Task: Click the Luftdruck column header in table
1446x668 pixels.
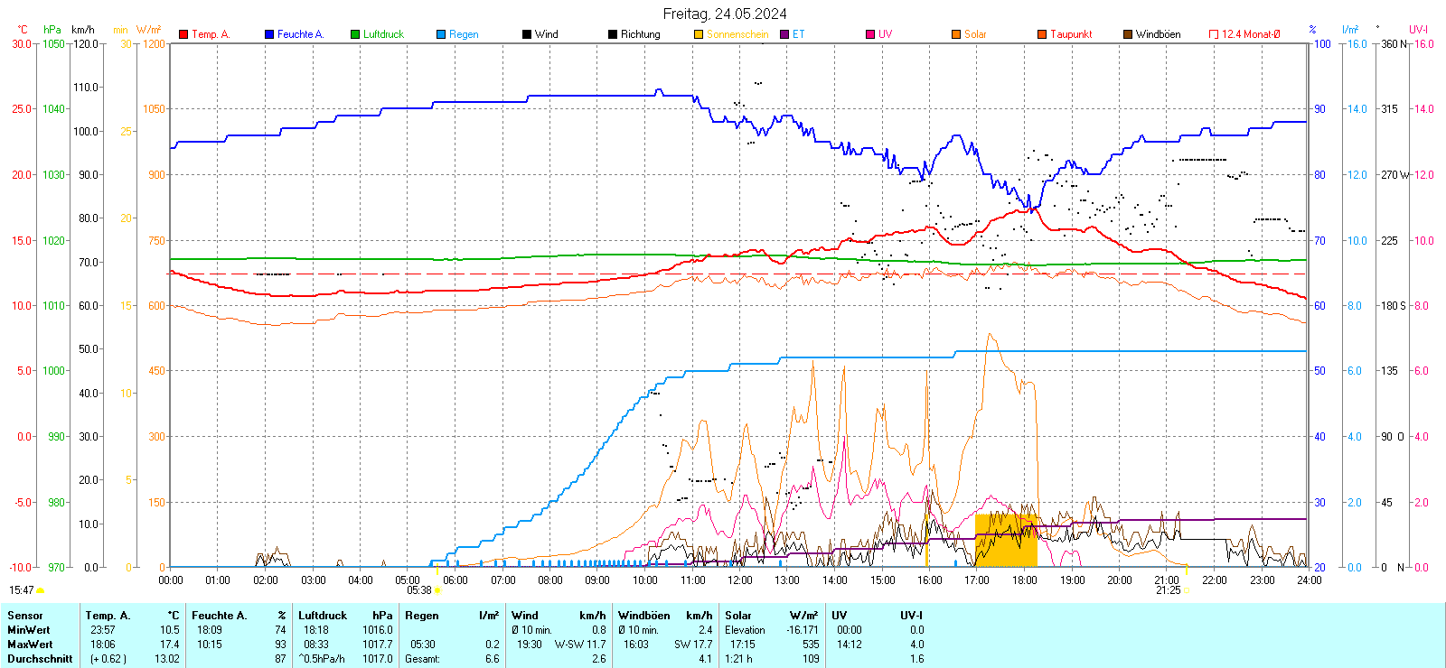Action: tap(323, 616)
